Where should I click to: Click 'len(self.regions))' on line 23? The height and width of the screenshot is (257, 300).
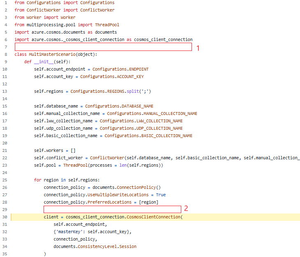[x=141, y=165]
